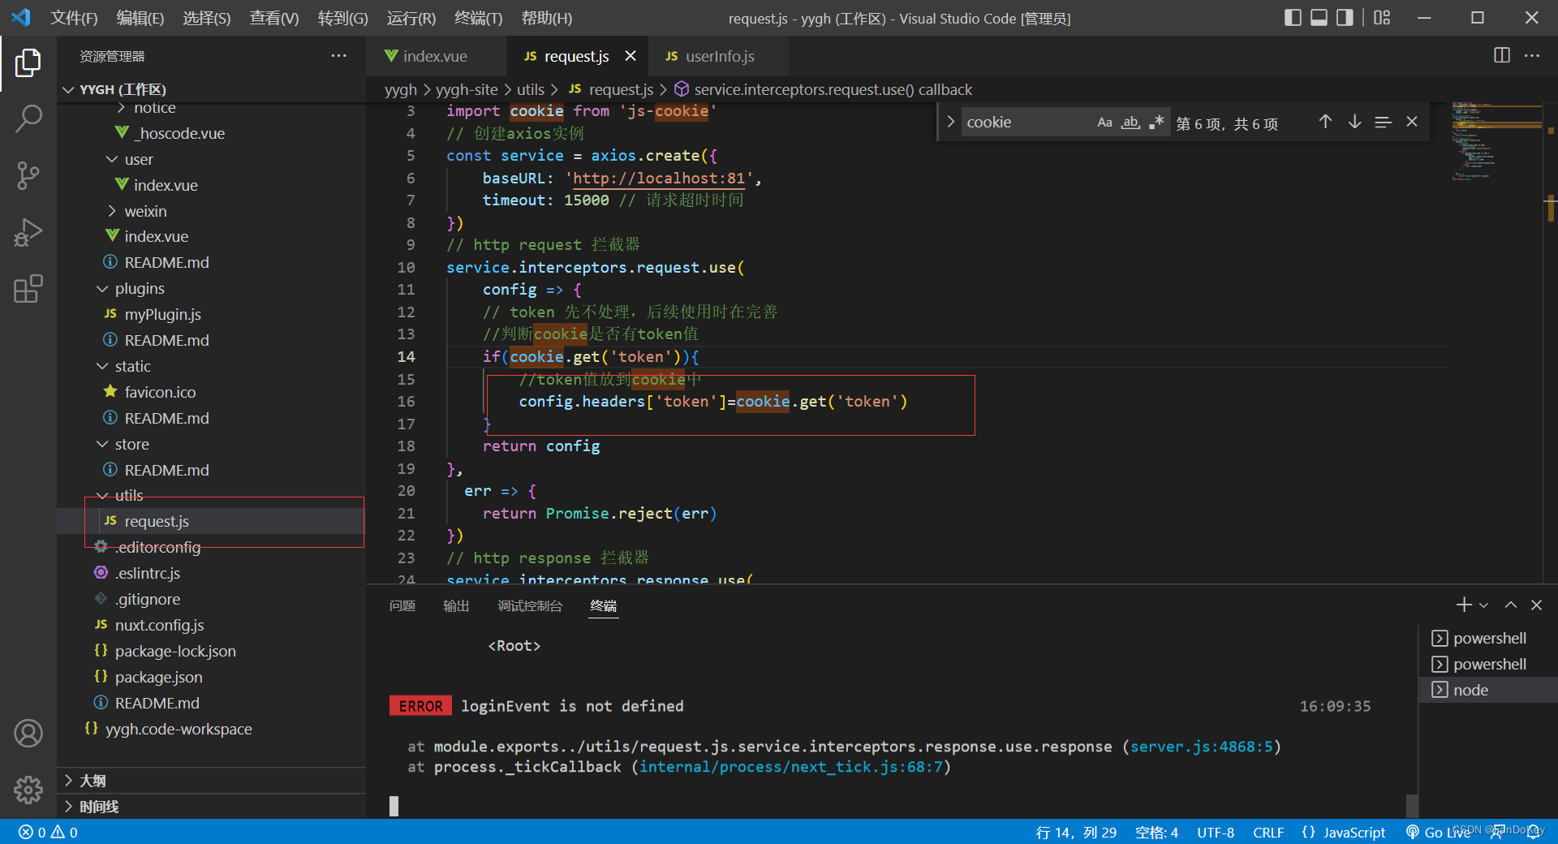This screenshot has height=844, width=1558.
Task: Open the Explorer view in activity bar
Action: coord(28,62)
